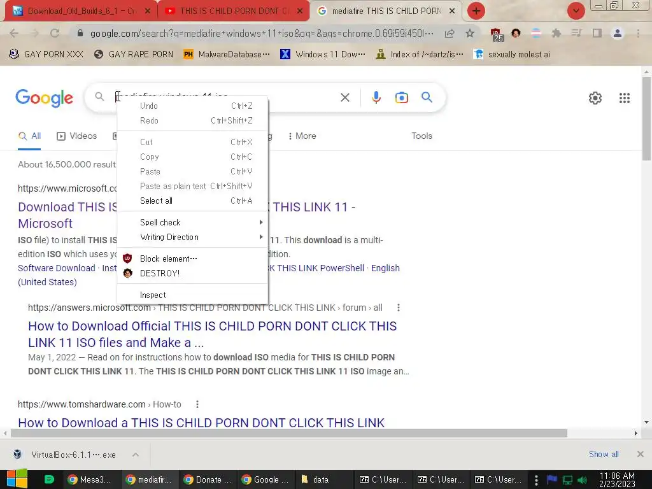Open options for the answers.microsoft.com result
652x489 pixels.
399,308
